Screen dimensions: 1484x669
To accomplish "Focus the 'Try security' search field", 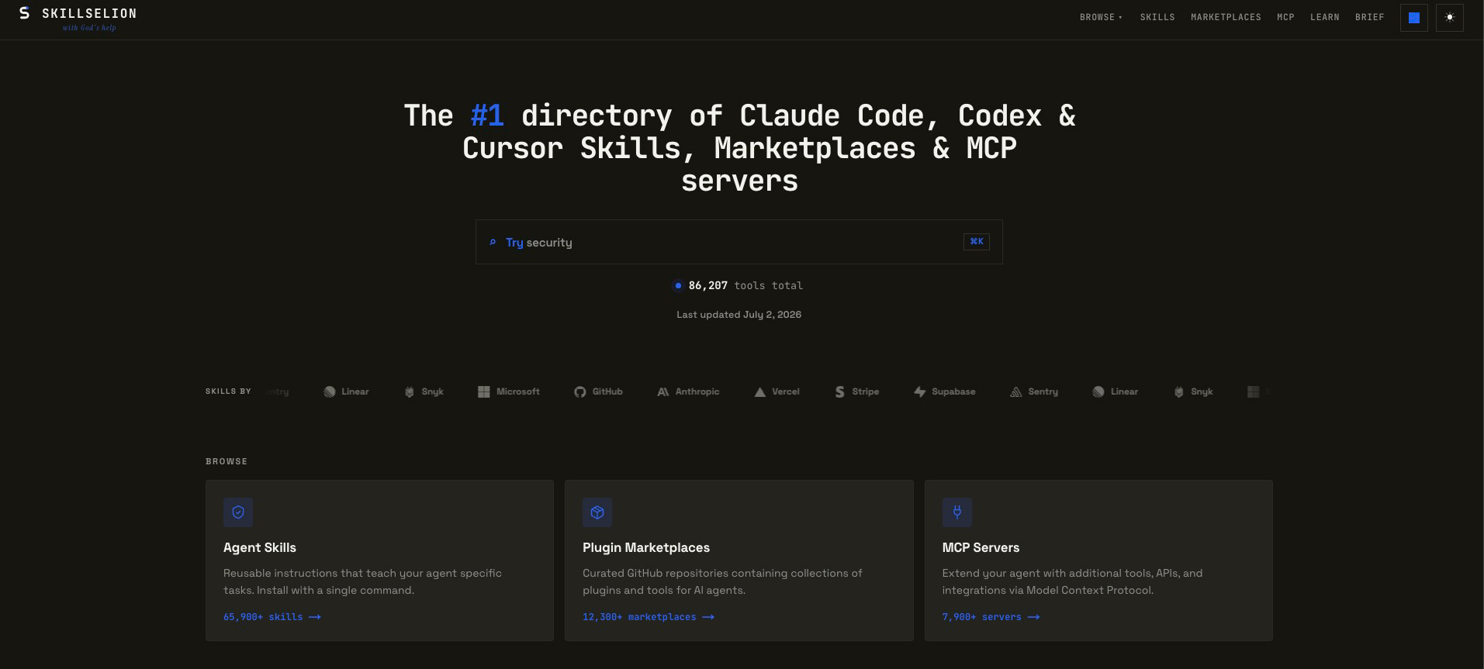I will 739,242.
